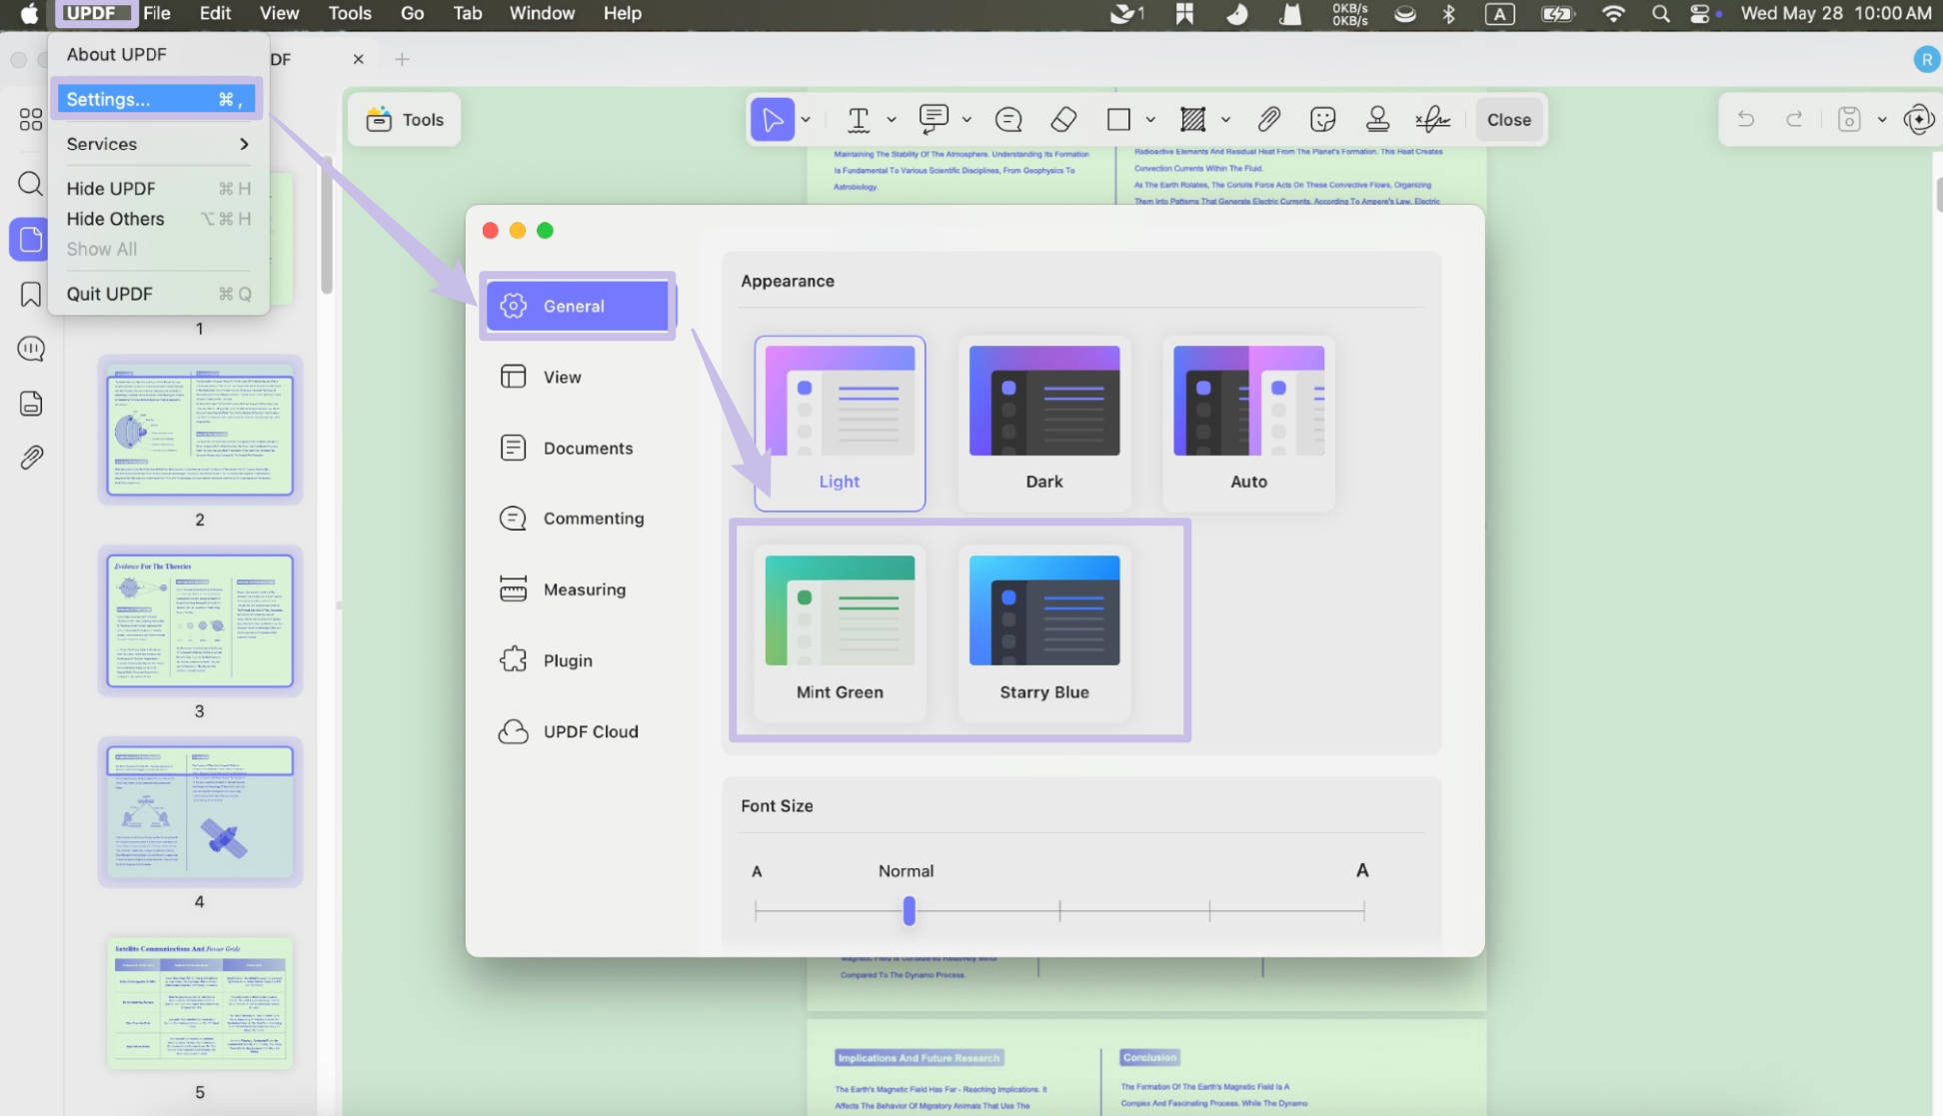The width and height of the screenshot is (1943, 1116).
Task: Click the Font Size slider handle
Action: tap(909, 910)
